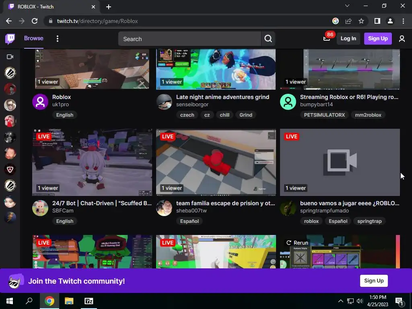Screen dimensions: 412x309
Task: Click the share this page icon in address bar
Action: coord(348,21)
